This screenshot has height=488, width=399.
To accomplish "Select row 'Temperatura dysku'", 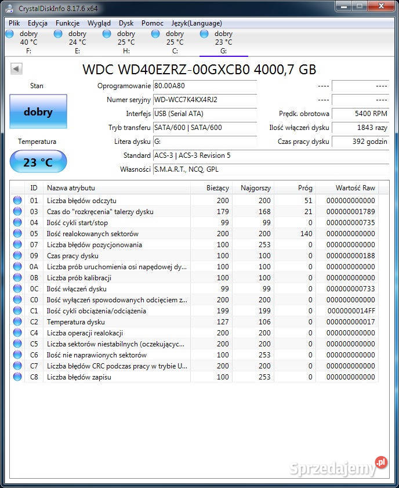I will tap(194, 322).
